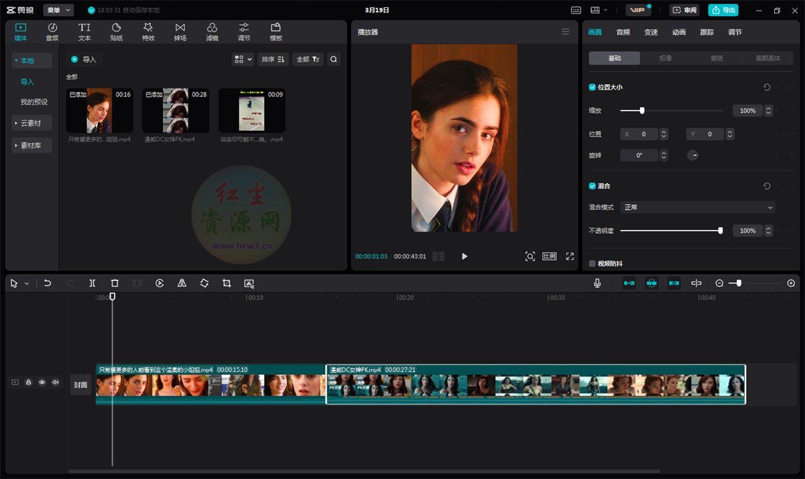This screenshot has height=479, width=805.
Task: Click the 导出 export button
Action: 724,10
